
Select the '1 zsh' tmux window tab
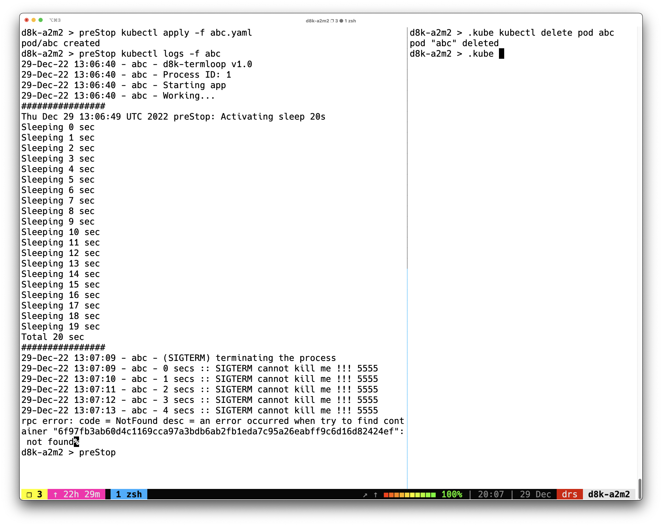click(129, 494)
